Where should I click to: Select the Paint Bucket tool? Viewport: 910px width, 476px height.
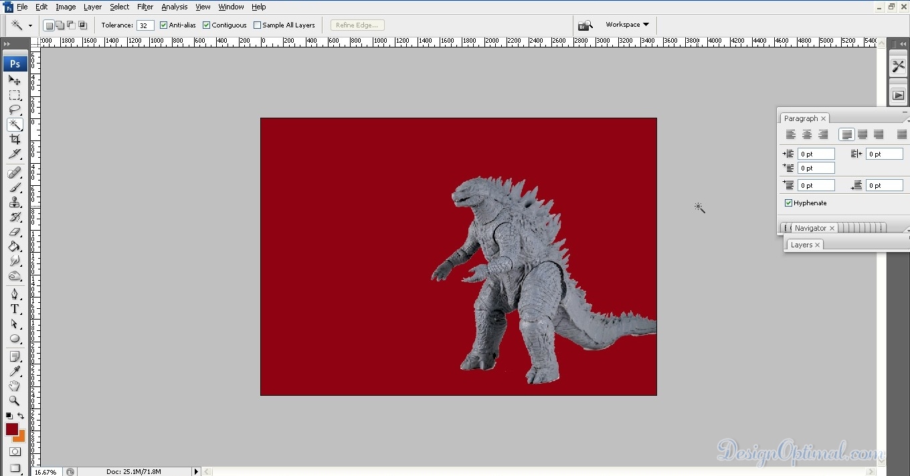click(15, 247)
